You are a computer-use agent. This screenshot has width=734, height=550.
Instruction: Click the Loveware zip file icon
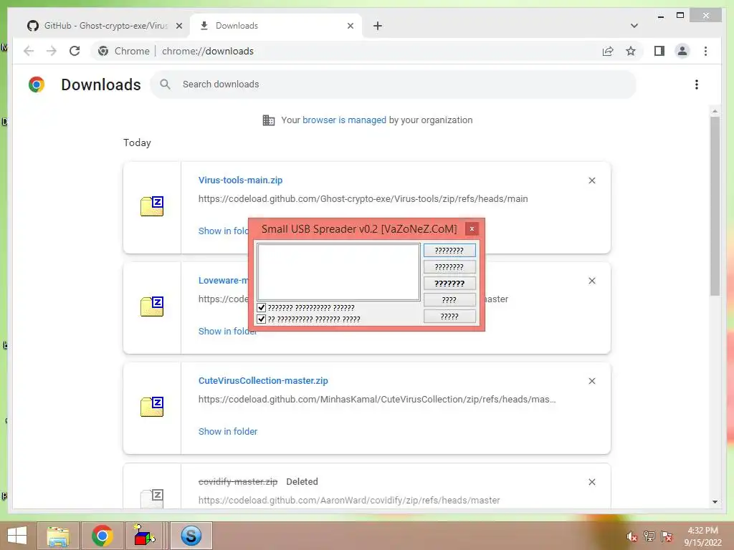152,307
